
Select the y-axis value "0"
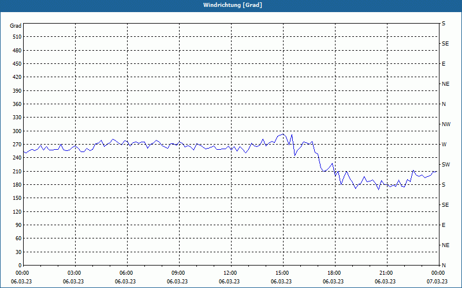[20, 265]
